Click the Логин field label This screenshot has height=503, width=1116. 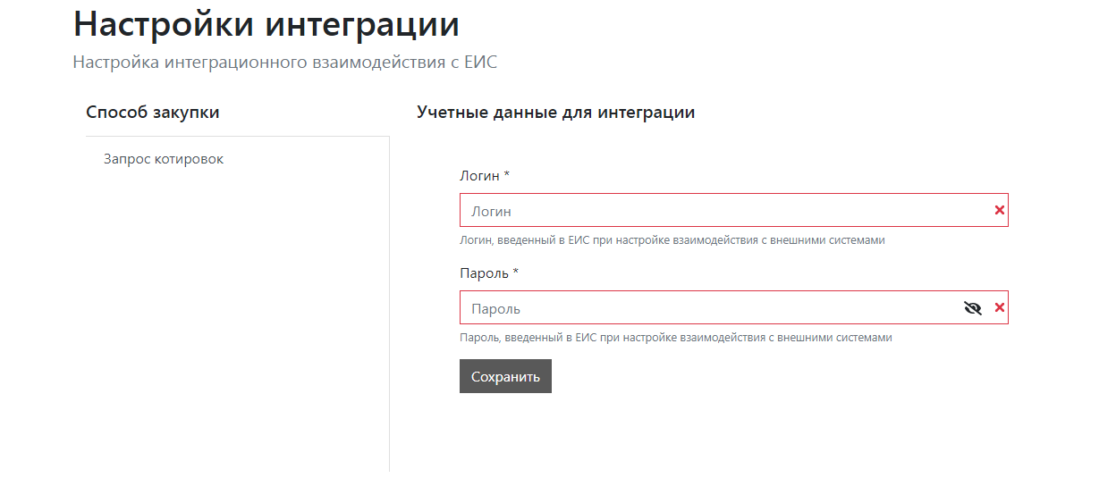click(x=479, y=176)
